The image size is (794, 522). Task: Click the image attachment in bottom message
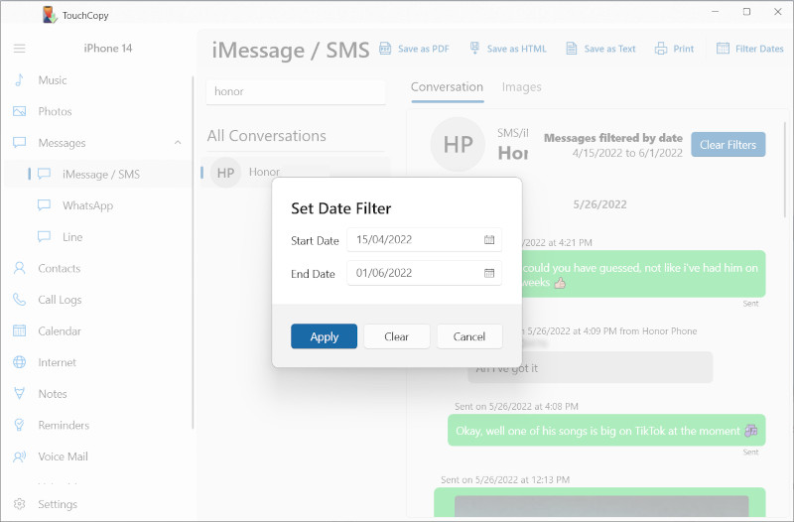pos(601,506)
